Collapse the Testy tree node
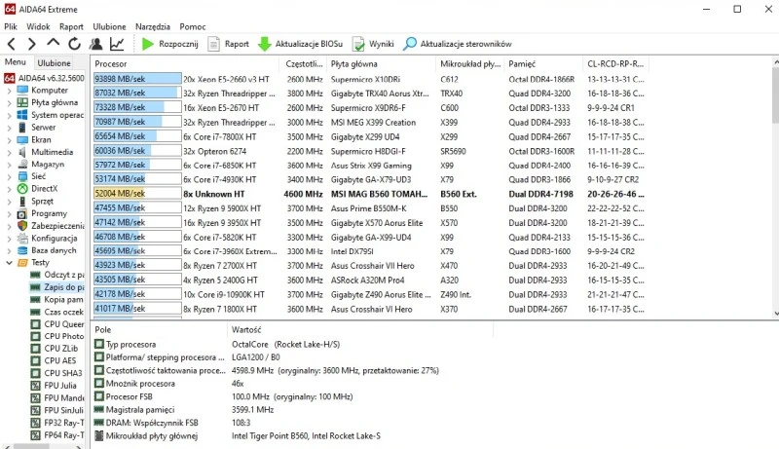The height and width of the screenshot is (449, 779). [9, 262]
